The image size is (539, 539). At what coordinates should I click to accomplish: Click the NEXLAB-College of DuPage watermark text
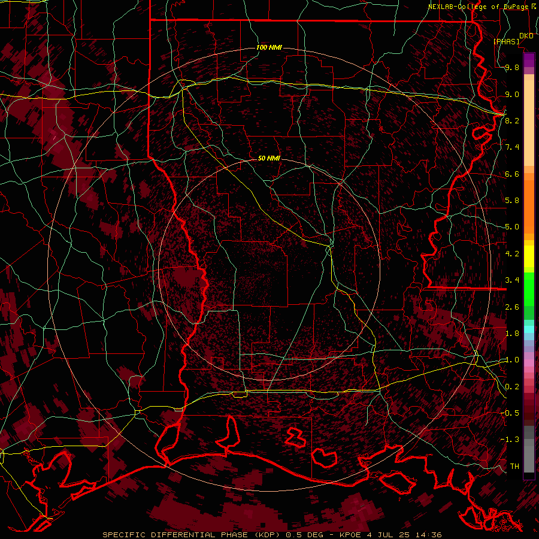tap(479, 7)
